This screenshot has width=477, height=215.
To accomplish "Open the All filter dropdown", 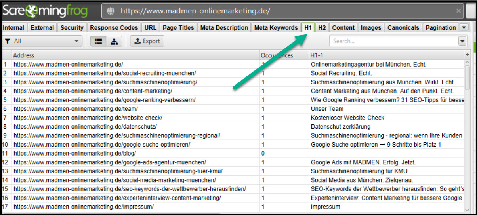I will [x=42, y=41].
